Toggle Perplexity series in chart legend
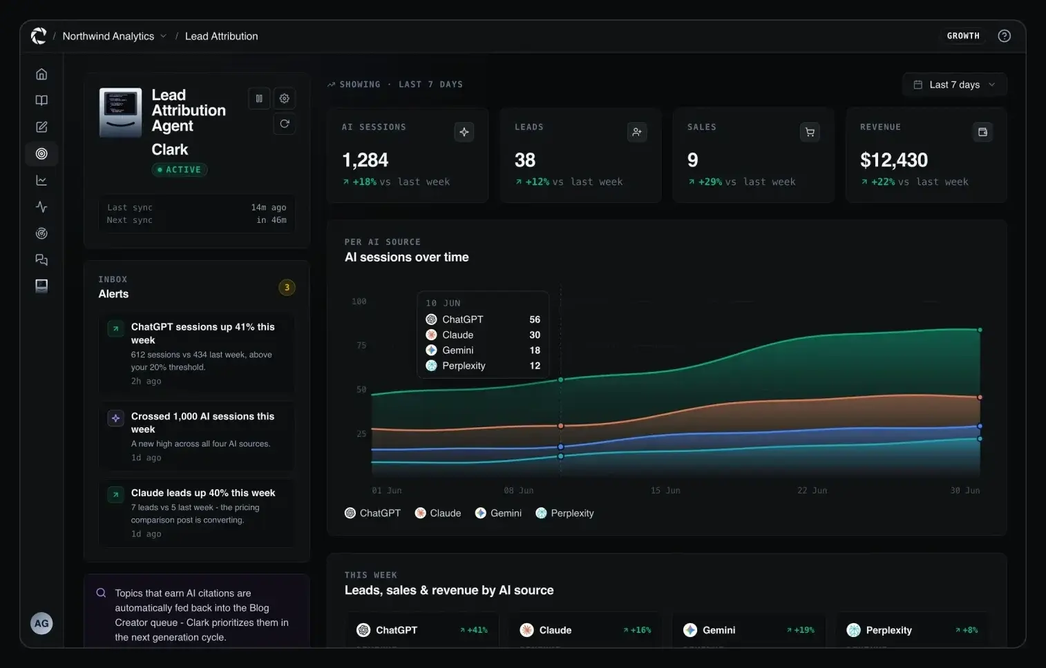This screenshot has width=1046, height=668. pos(564,513)
